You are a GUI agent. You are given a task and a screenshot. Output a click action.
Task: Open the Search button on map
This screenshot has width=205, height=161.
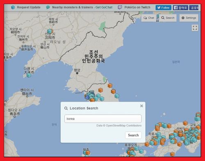(x=168, y=18)
